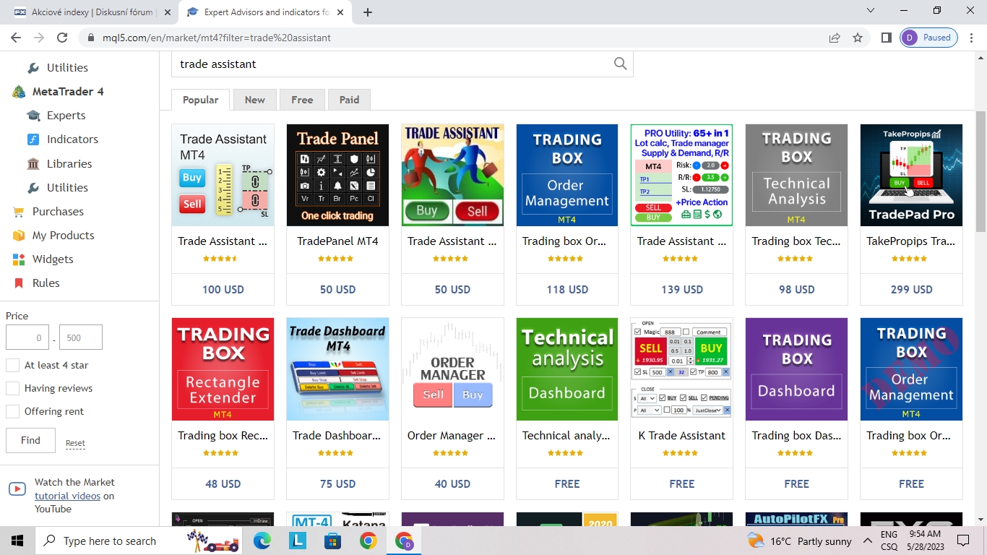Reload the page with the refresh icon
Screen dimensions: 987x555
tap(62, 38)
